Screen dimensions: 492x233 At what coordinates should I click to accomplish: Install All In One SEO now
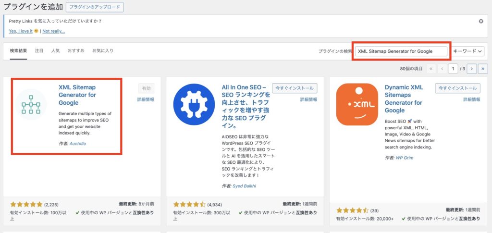coord(294,88)
